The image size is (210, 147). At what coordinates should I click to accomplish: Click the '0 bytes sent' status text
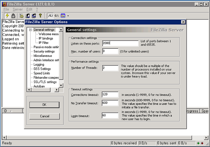[x=167, y=143]
